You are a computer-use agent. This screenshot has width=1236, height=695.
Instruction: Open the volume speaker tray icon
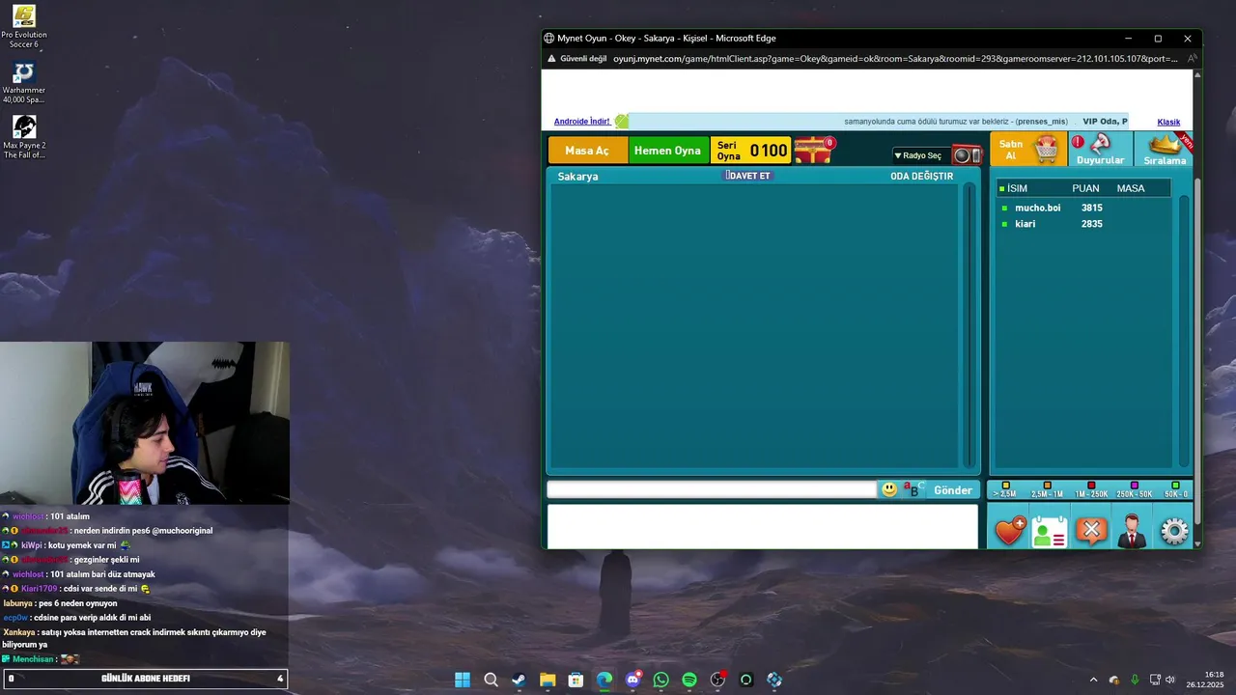(1170, 680)
